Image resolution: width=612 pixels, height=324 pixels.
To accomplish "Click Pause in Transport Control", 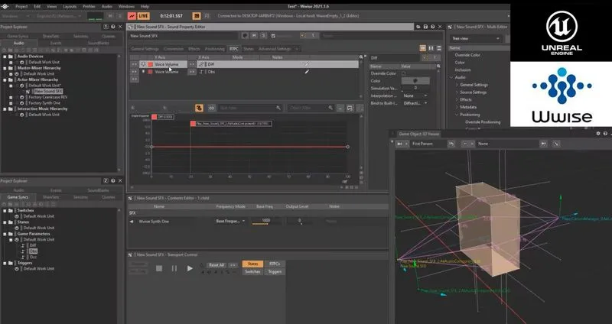I will pos(174,268).
